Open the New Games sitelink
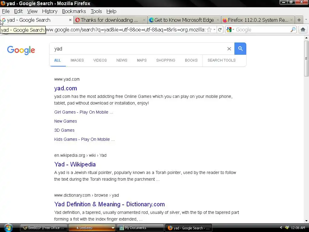Image resolution: width=309 pixels, height=232 pixels. tap(65, 121)
